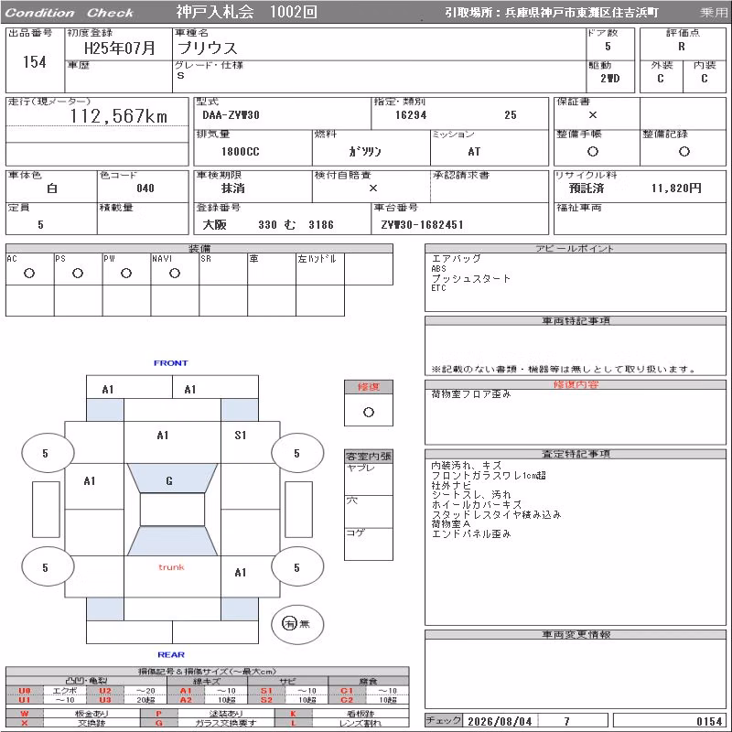Select the designation number 16294
This screenshot has height=732, width=732.
[x=411, y=115]
